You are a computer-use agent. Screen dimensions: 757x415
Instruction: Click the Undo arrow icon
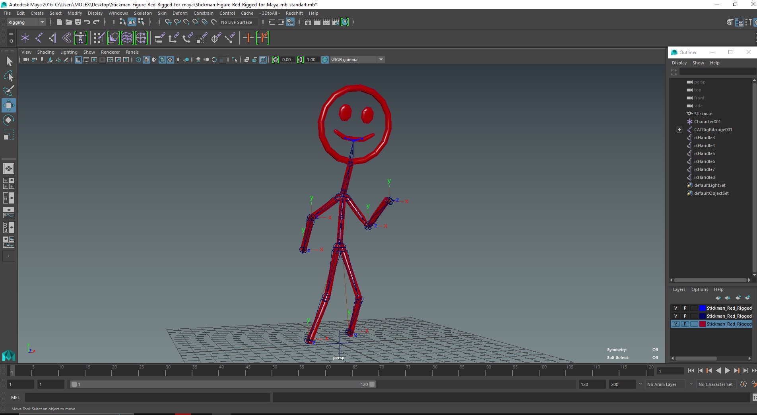coord(87,22)
